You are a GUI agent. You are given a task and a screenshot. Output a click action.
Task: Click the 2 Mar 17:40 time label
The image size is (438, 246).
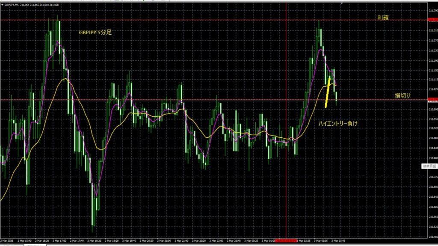click(77, 241)
